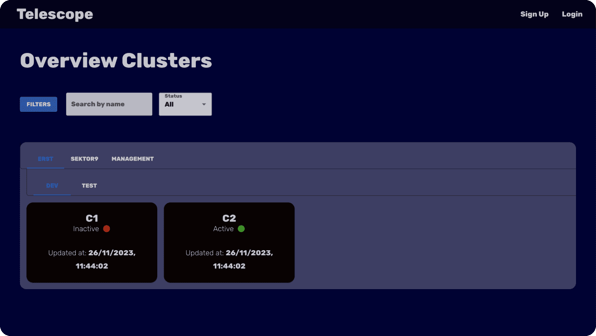Switch to the SEKTOR9 tab
The width and height of the screenshot is (596, 336).
tap(84, 159)
